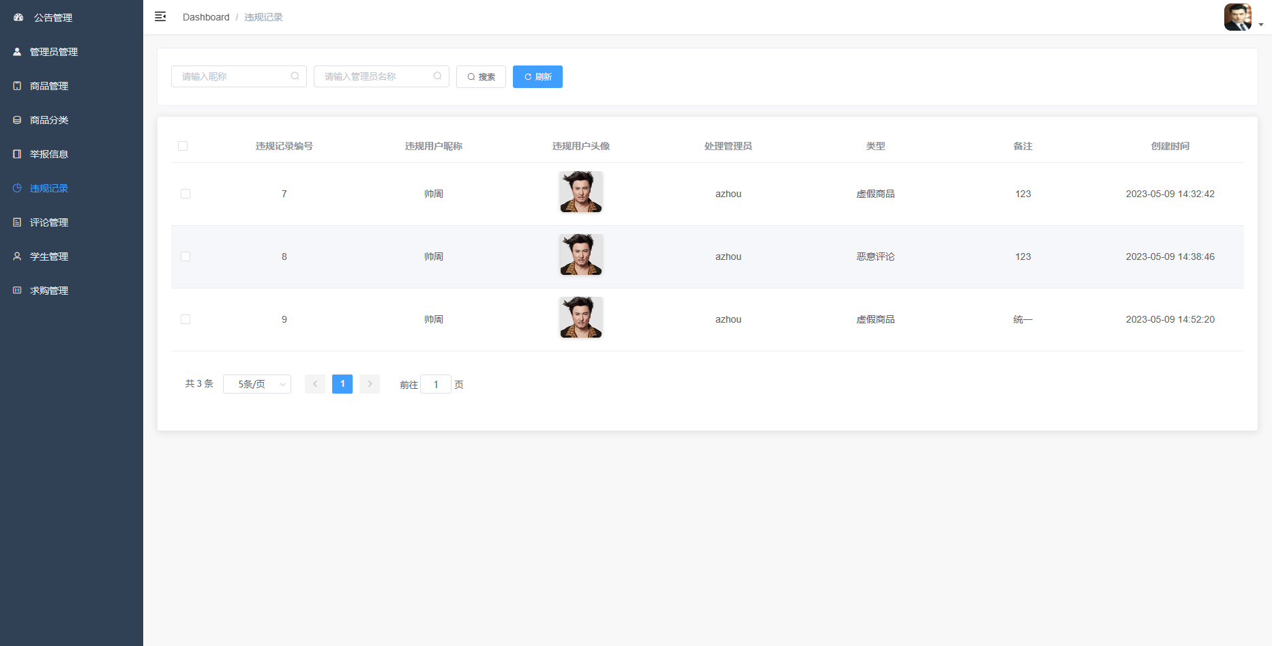This screenshot has height=646, width=1272.
Task: Click the 举报信息 book icon
Action: point(17,154)
